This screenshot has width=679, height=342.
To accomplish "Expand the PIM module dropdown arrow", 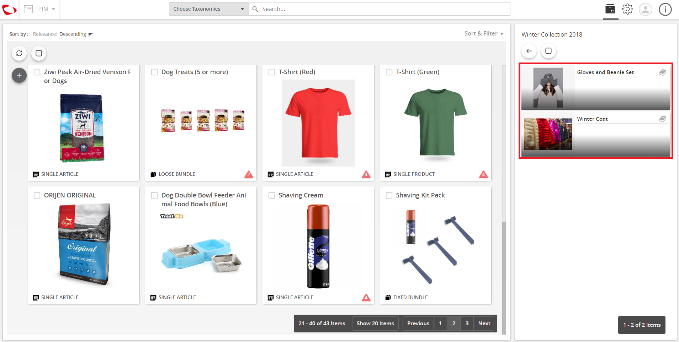I will 53,9.
